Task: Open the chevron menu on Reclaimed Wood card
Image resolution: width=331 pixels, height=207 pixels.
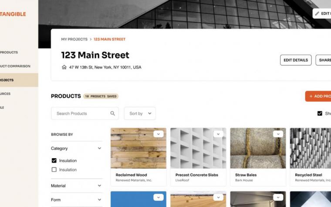Action: (x=159, y=134)
